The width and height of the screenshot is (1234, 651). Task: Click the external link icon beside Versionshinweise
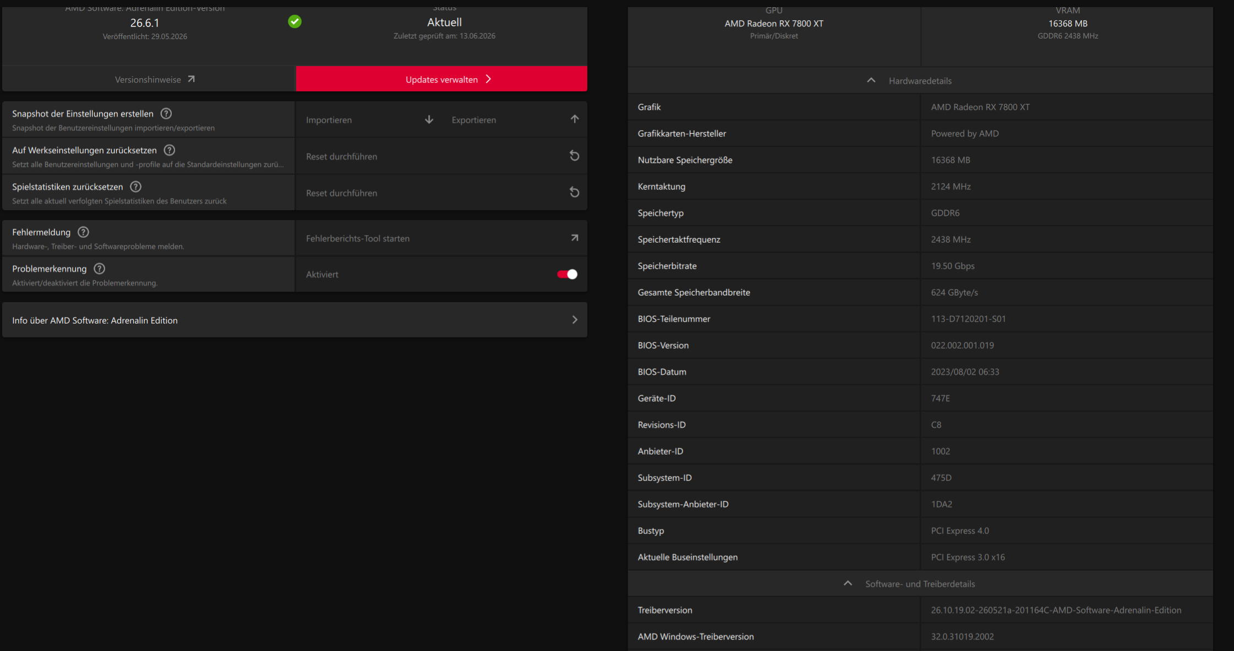191,79
